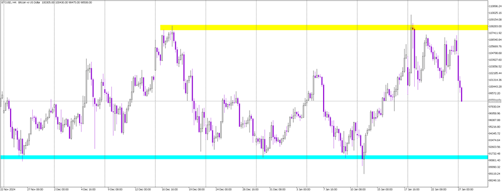Click the 92603.56 price axis label

click(x=494, y=147)
